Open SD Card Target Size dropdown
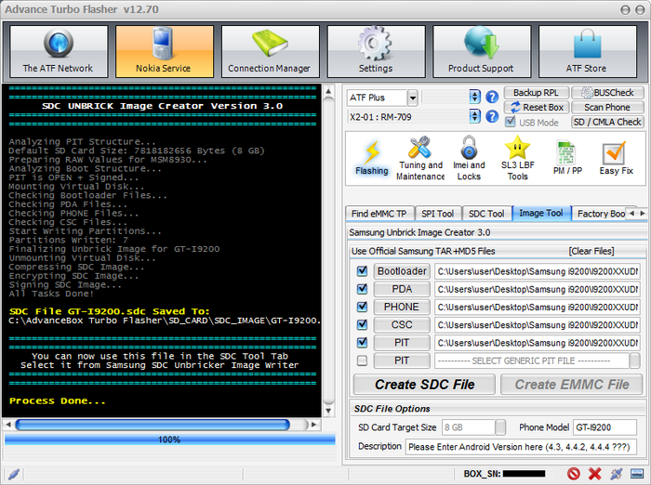This screenshot has width=651, height=485. tap(500, 427)
